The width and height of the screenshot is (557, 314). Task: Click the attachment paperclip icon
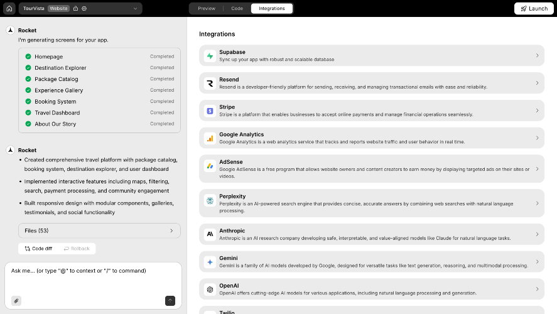[16, 301]
